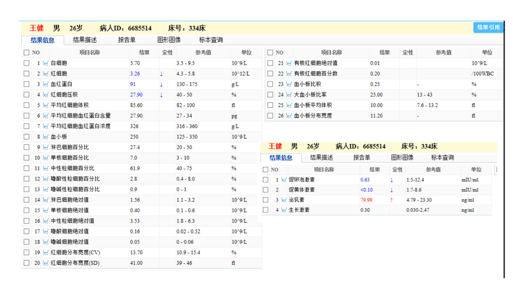Click the up arrow flag for 泌乳素

(392, 200)
